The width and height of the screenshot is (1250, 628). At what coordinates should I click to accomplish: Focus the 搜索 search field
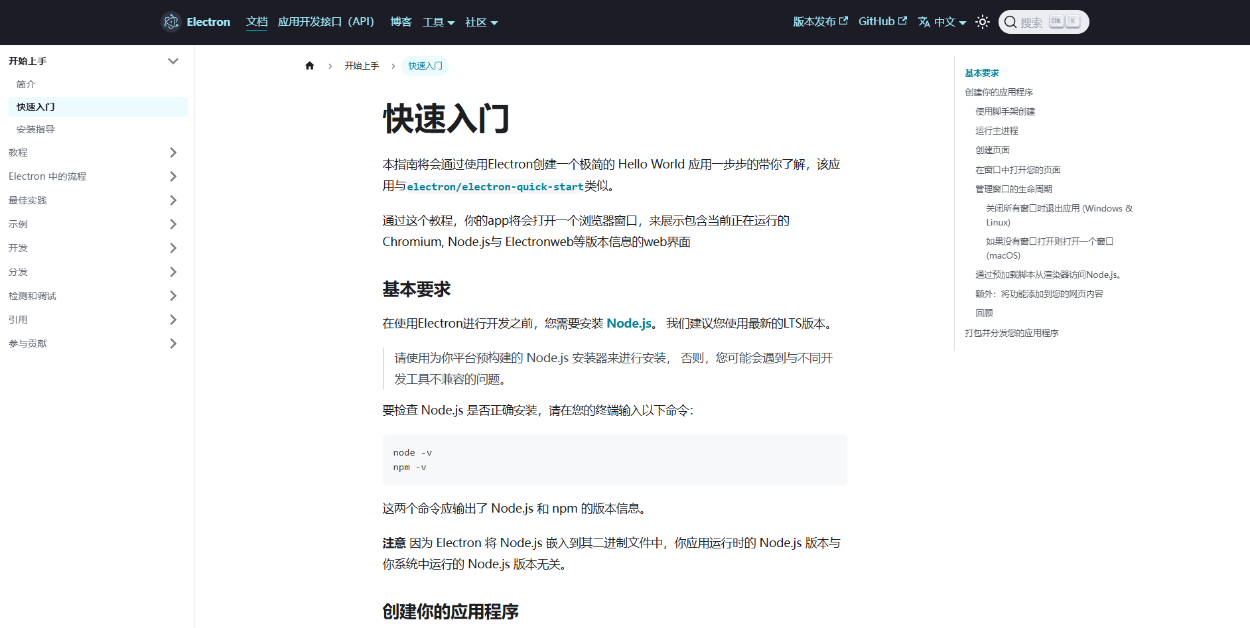[1044, 22]
